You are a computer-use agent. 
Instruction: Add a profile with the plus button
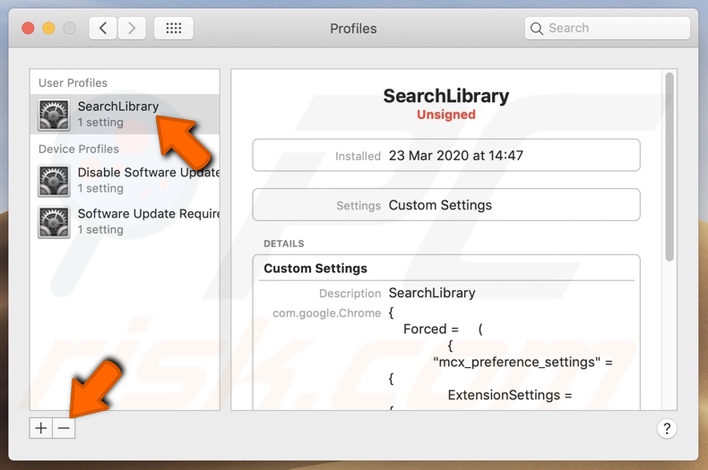coord(41,428)
